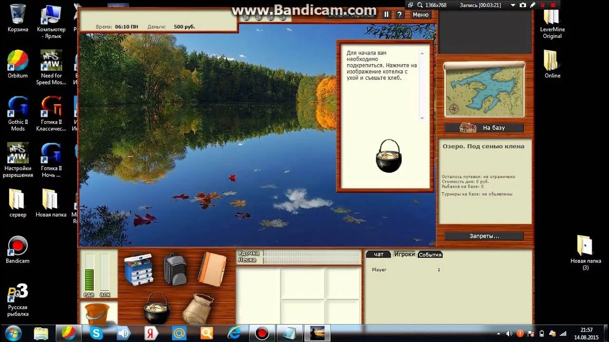This screenshot has height=342, width=609.
Task: Click the tutorial text scrollbar
Action: click(x=422, y=86)
